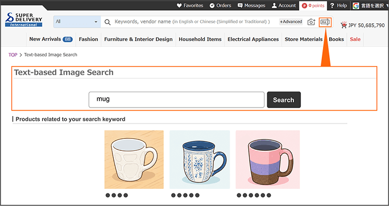This screenshot has height=206, width=389.
Task: Click the camera image search icon
Action: 311,22
